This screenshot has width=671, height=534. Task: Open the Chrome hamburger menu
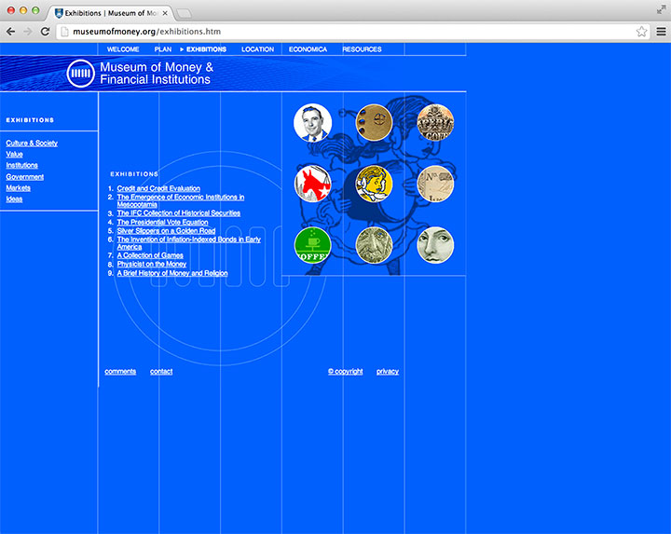point(661,32)
